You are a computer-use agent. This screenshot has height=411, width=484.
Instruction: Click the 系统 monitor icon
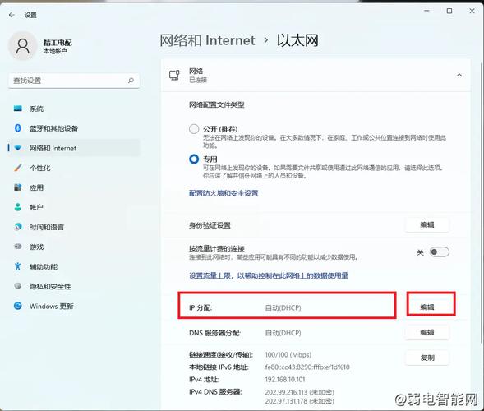[x=18, y=109]
